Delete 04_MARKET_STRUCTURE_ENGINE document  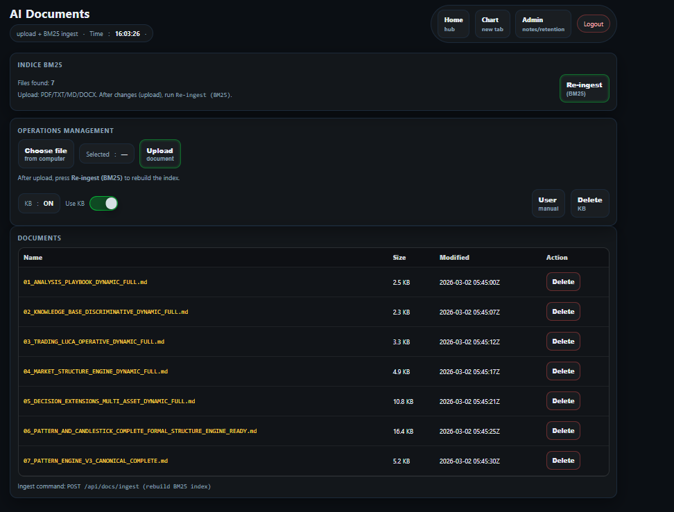tap(563, 371)
